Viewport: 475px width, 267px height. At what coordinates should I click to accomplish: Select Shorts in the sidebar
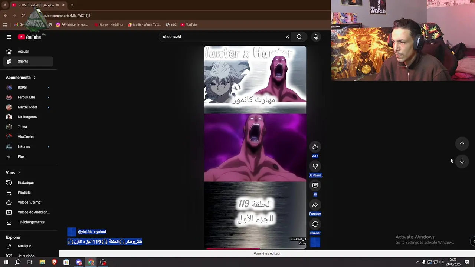click(x=28, y=61)
